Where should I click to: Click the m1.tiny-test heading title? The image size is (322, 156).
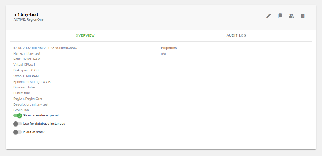click(26, 14)
